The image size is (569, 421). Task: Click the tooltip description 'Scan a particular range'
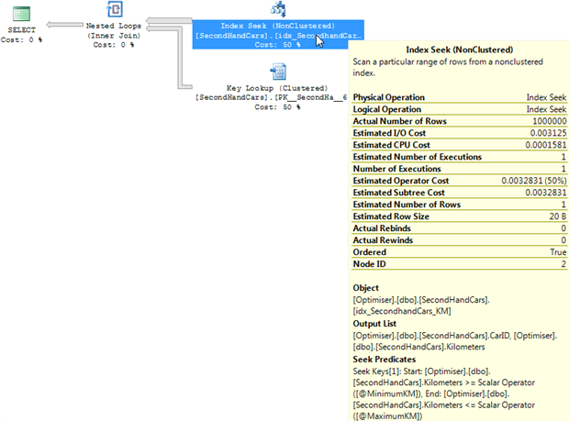click(x=448, y=67)
